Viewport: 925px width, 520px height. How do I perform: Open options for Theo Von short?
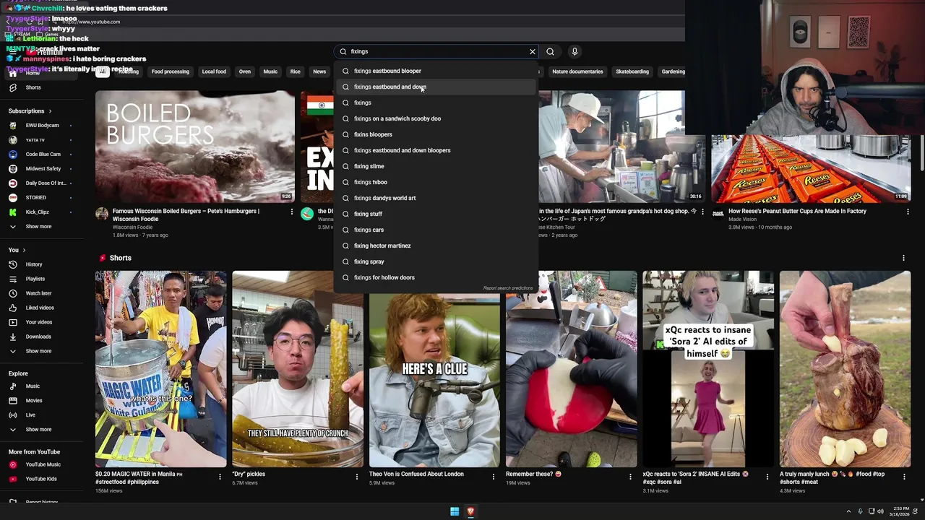494,477
